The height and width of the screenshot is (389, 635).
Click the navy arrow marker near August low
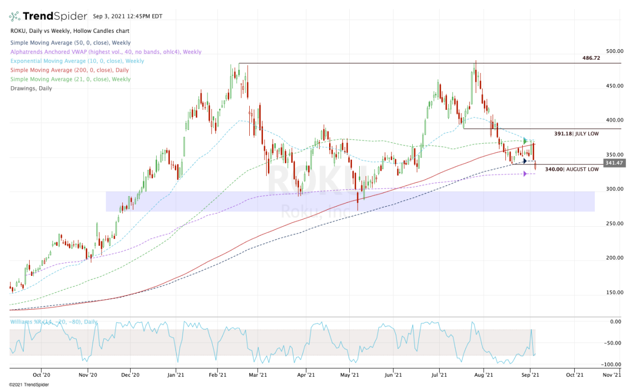point(525,161)
